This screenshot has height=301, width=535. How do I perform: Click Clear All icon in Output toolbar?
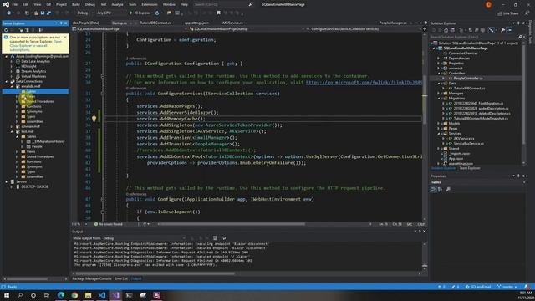click(x=215, y=238)
